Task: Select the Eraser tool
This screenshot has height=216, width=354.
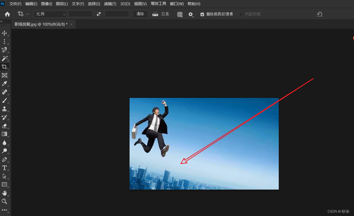Action: pos(4,126)
